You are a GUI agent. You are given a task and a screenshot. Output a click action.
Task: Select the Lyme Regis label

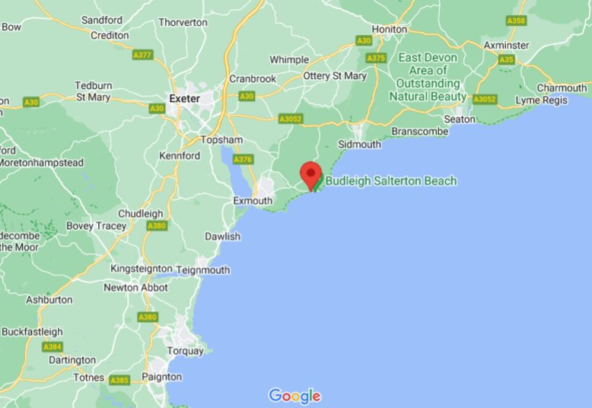click(542, 100)
